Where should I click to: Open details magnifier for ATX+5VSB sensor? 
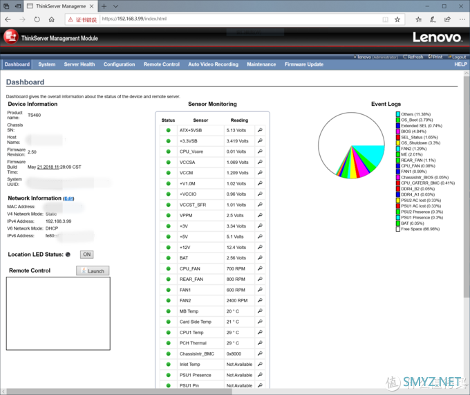coord(260,130)
